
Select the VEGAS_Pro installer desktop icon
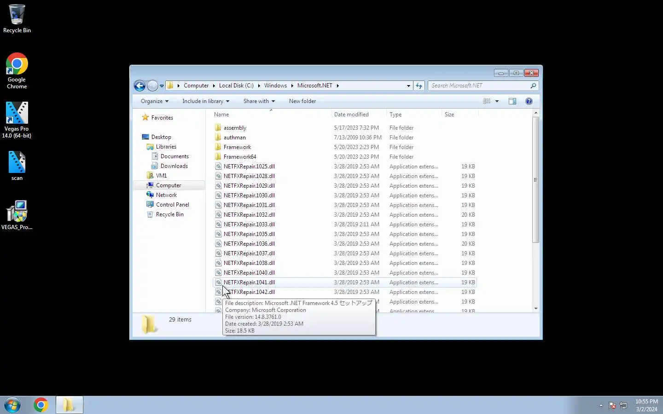[17, 215]
